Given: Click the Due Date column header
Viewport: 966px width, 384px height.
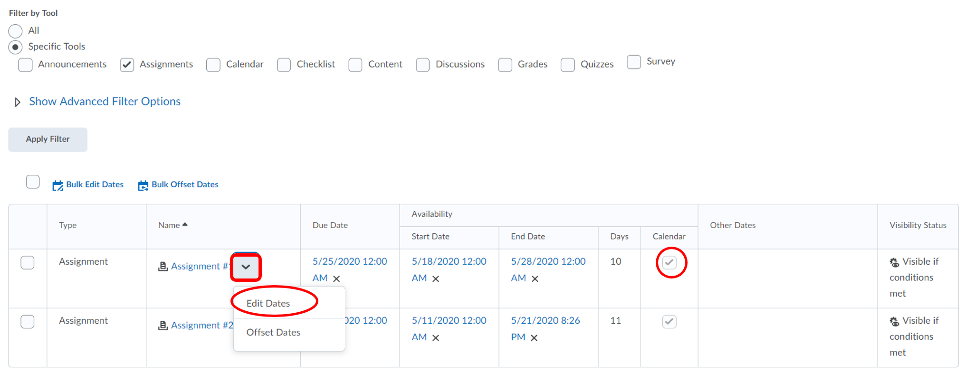Looking at the screenshot, I should (330, 225).
